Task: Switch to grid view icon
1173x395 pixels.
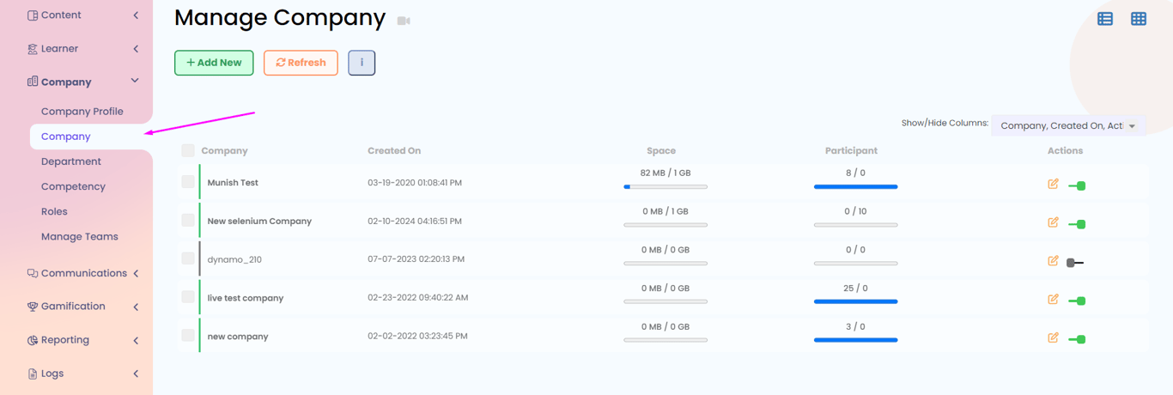Action: tap(1139, 18)
